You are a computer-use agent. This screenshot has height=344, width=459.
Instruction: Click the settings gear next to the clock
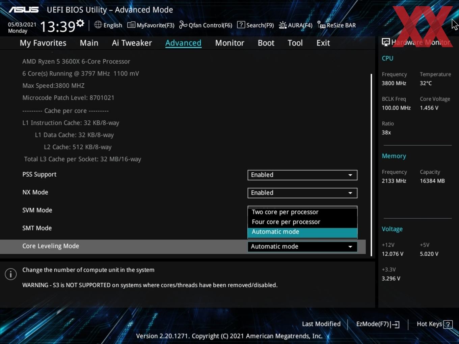(x=80, y=23)
